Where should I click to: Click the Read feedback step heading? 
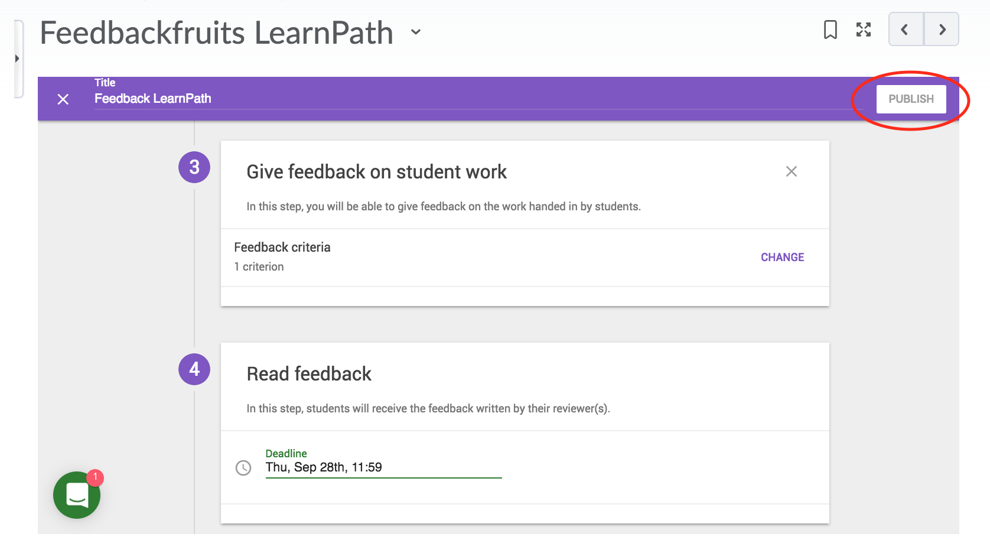(x=309, y=374)
